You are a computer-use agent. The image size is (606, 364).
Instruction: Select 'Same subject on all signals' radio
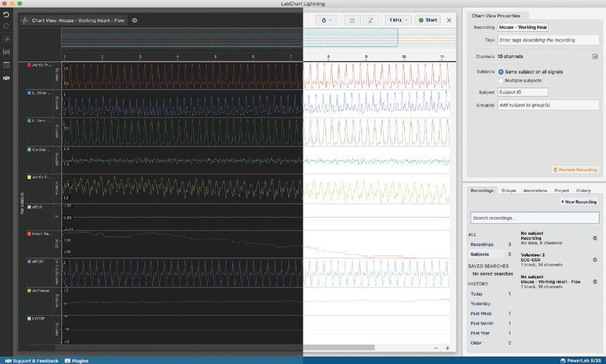point(501,72)
